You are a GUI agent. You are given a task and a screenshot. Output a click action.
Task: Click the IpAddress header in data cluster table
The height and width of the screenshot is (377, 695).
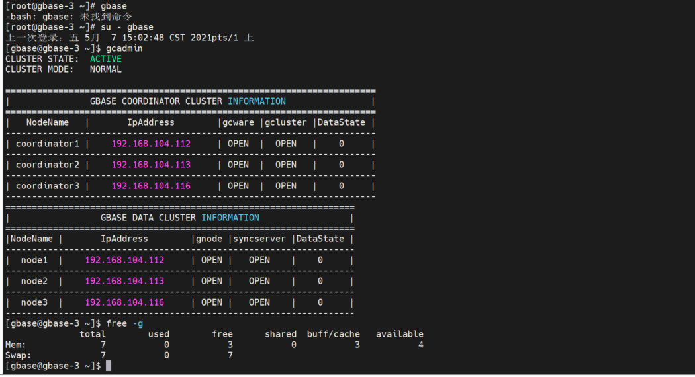(124, 239)
